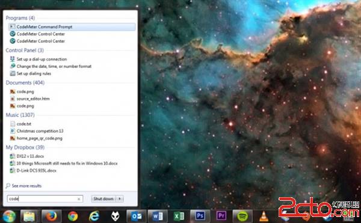The image size is (361, 223).
Task: Click the My Dropbox (39) group header
Action: (25, 147)
